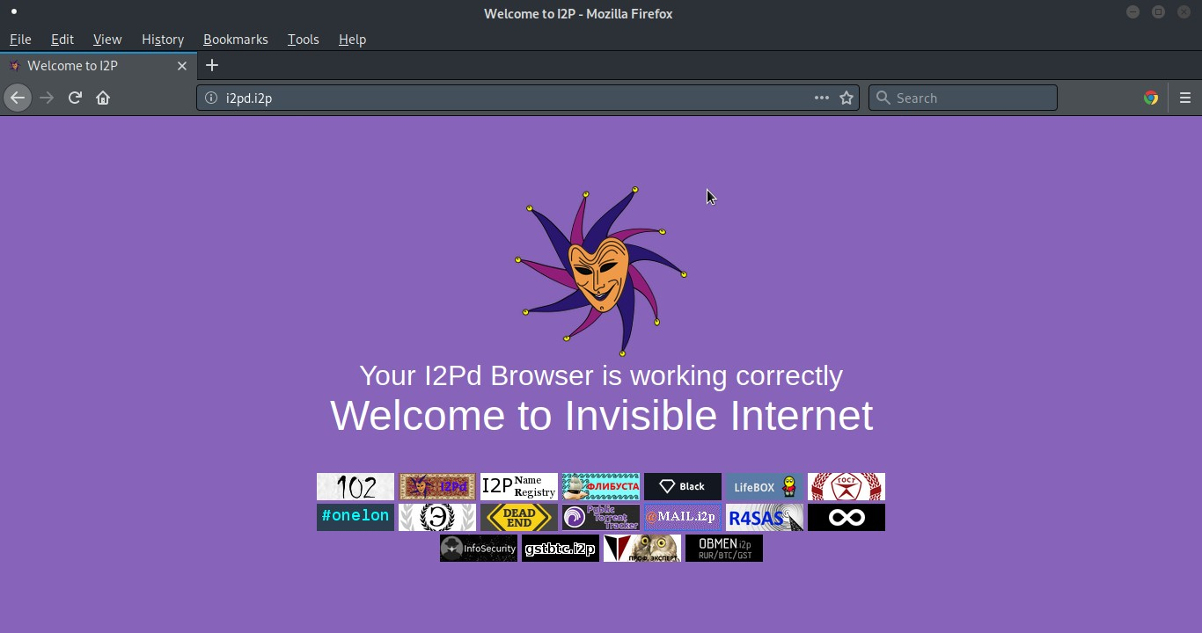
Task: Close the Firefox window
Action: tap(1184, 12)
